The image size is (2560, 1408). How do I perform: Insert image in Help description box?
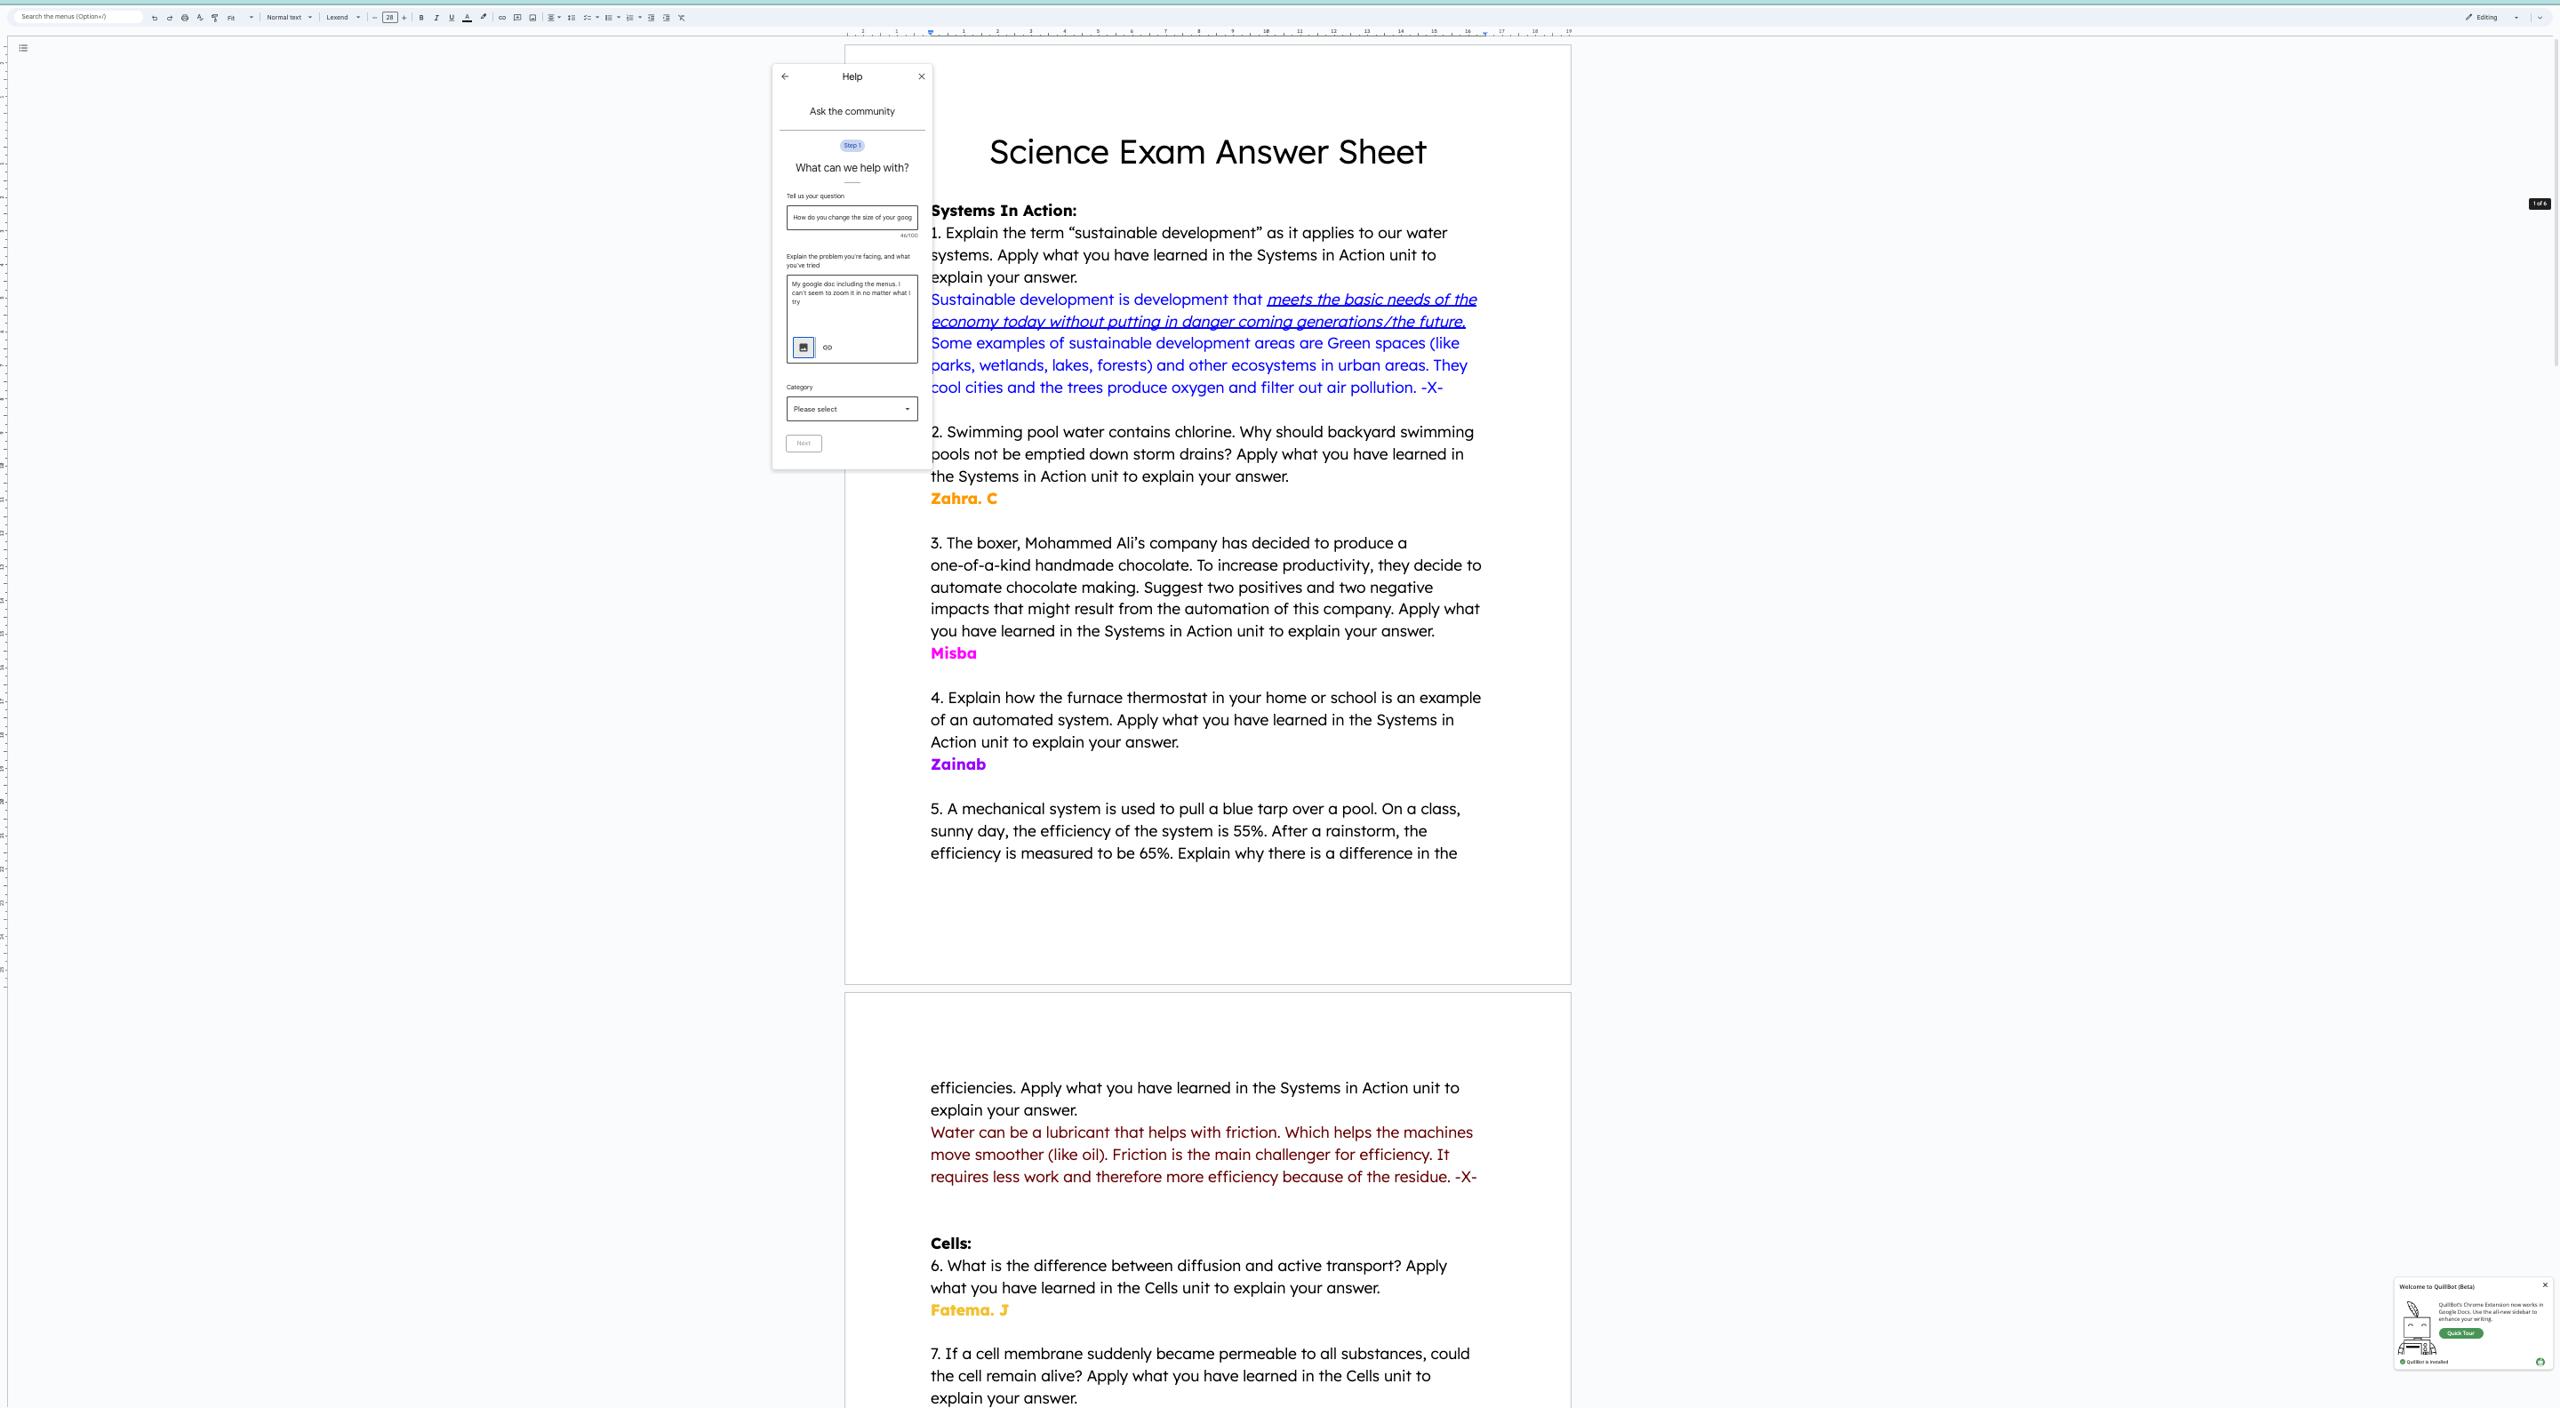click(803, 348)
